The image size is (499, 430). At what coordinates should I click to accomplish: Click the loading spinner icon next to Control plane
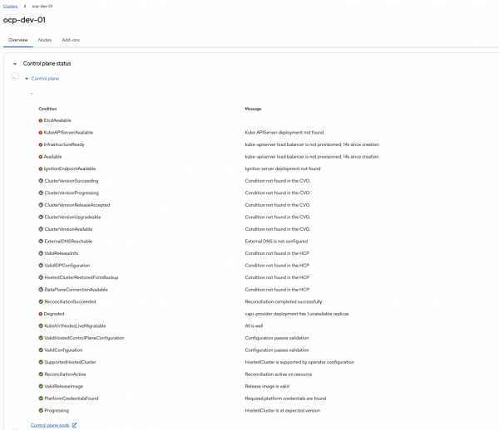tap(15, 76)
